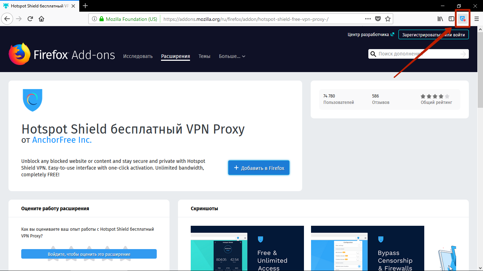The height and width of the screenshot is (271, 483).
Task: Click the 74 780 users count
Action: (x=329, y=96)
